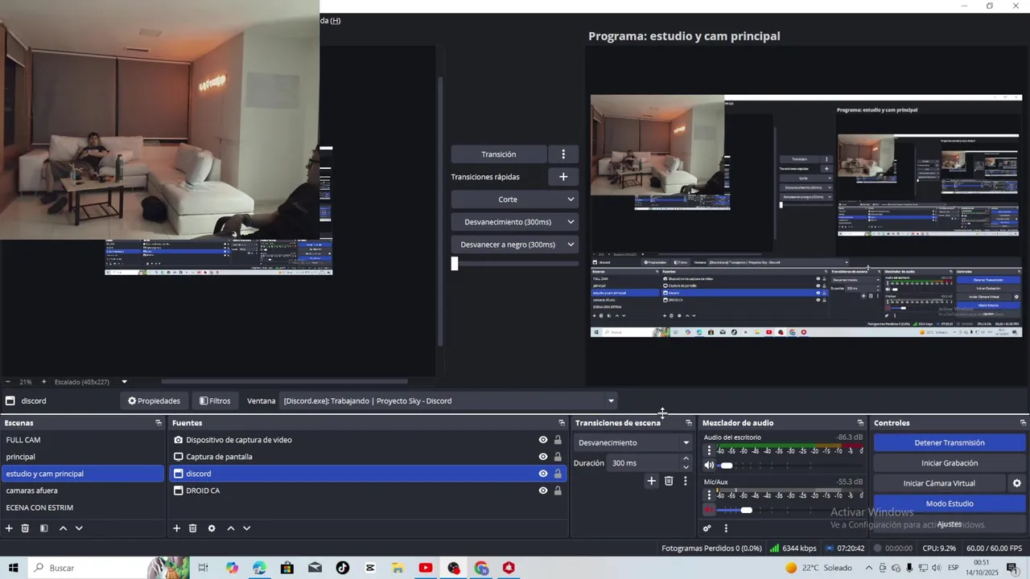
Task: Adjust Mic/Aux volume slider
Action: (x=746, y=510)
